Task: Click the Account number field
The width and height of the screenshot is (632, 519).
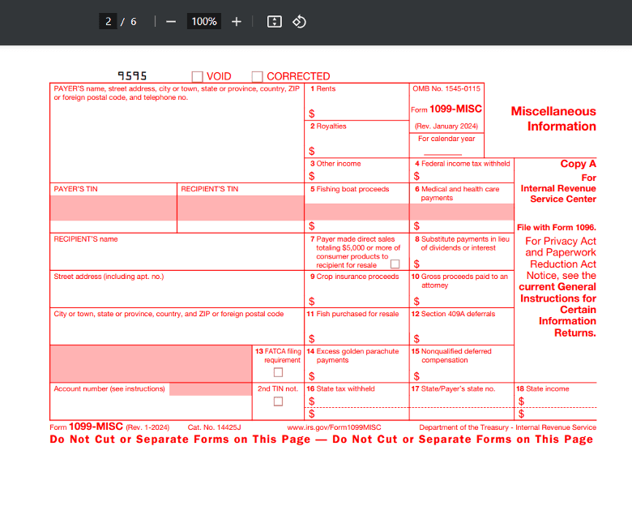Action: (x=151, y=401)
